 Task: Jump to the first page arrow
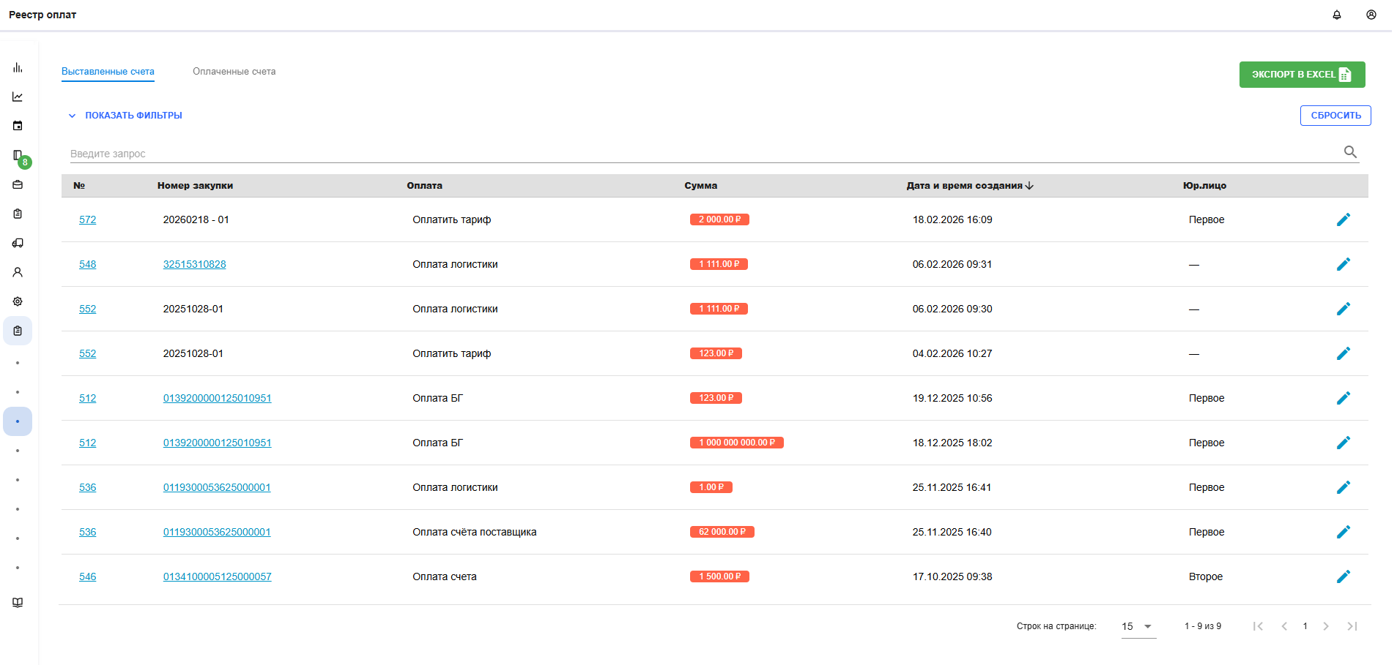click(1258, 626)
